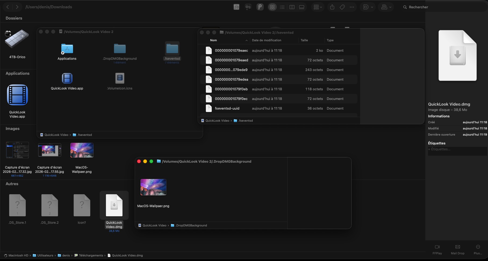This screenshot has height=261, width=488.
Task: Click the 'fb' toolbar app icon
Action: [236, 7]
